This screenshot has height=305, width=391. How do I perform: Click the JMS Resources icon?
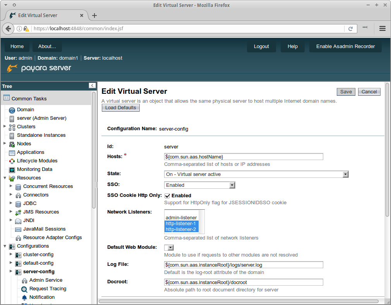(18, 212)
